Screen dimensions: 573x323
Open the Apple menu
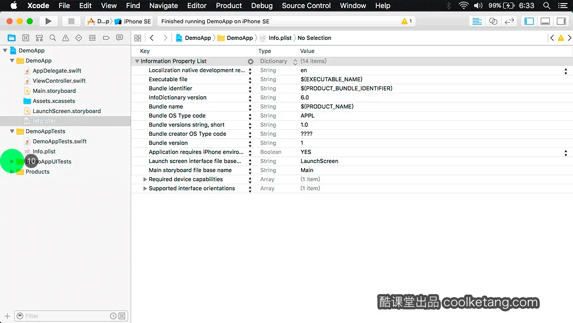pos(14,6)
